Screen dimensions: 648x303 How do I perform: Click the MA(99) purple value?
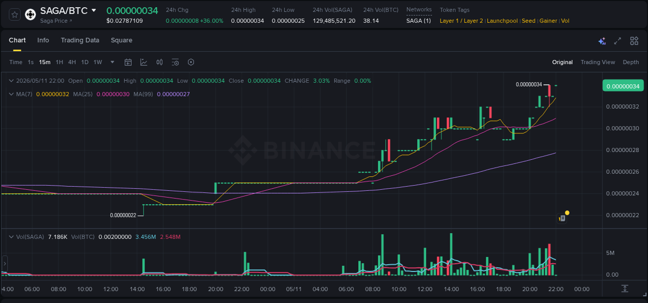(173, 94)
